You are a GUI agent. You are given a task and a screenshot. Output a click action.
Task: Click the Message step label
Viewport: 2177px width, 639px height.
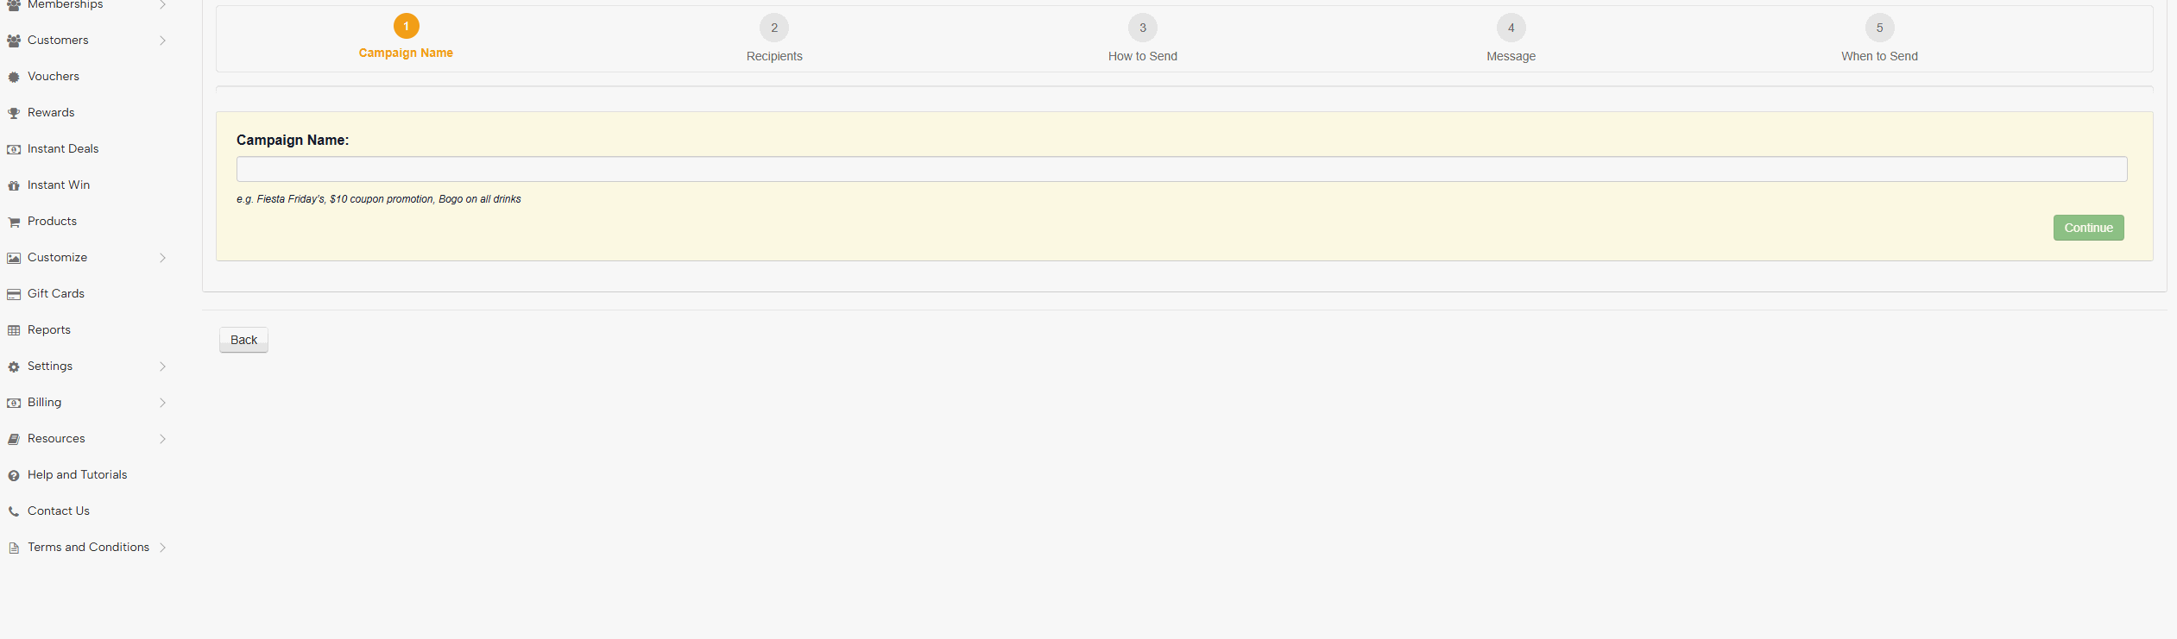coord(1511,56)
